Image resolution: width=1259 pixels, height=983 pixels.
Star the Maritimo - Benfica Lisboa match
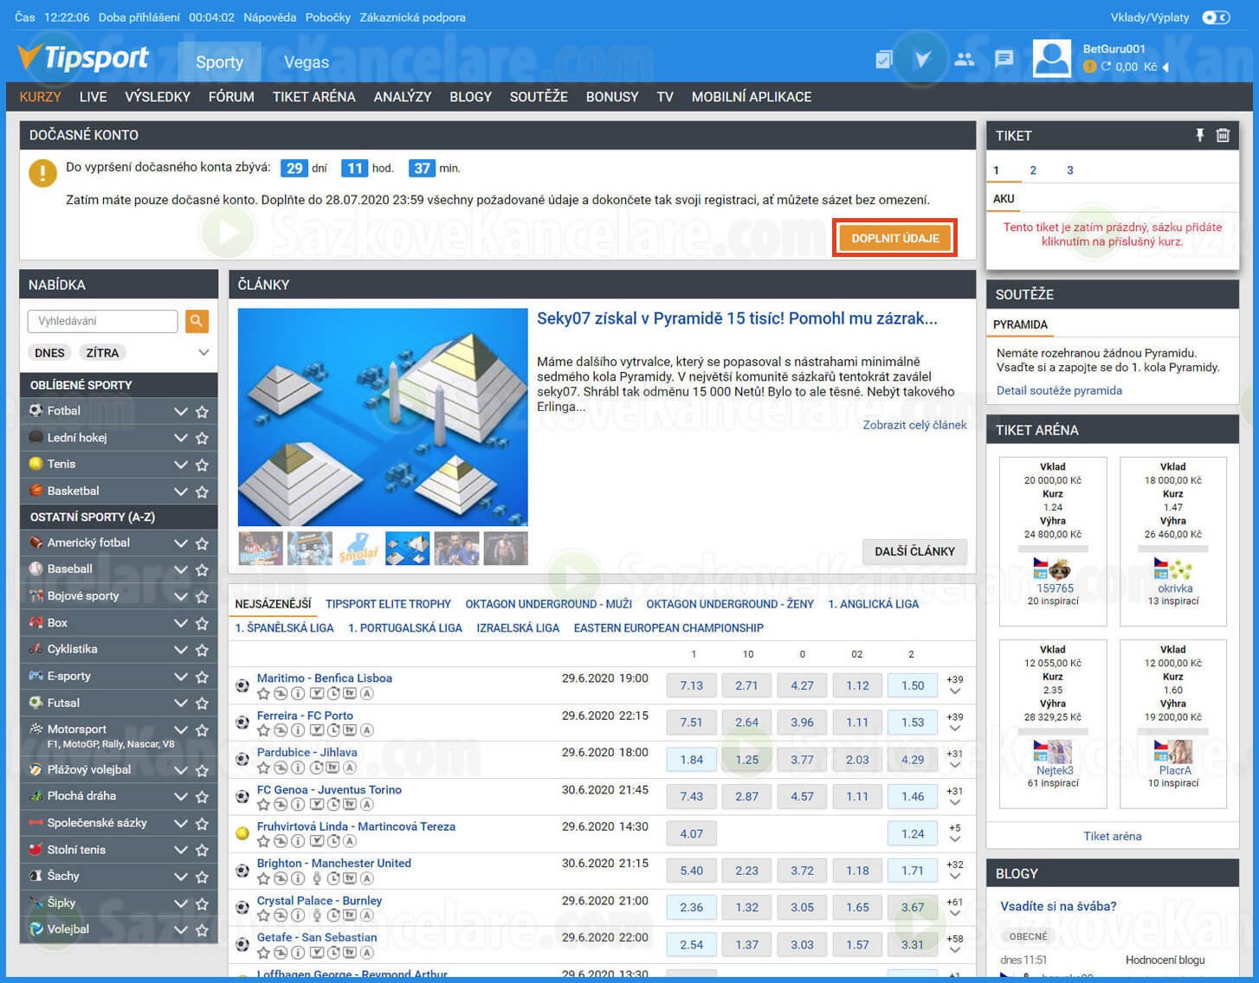tap(263, 694)
